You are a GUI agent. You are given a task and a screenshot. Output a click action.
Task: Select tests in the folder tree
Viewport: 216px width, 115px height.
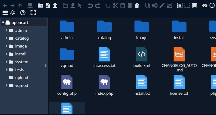(x=19, y=70)
